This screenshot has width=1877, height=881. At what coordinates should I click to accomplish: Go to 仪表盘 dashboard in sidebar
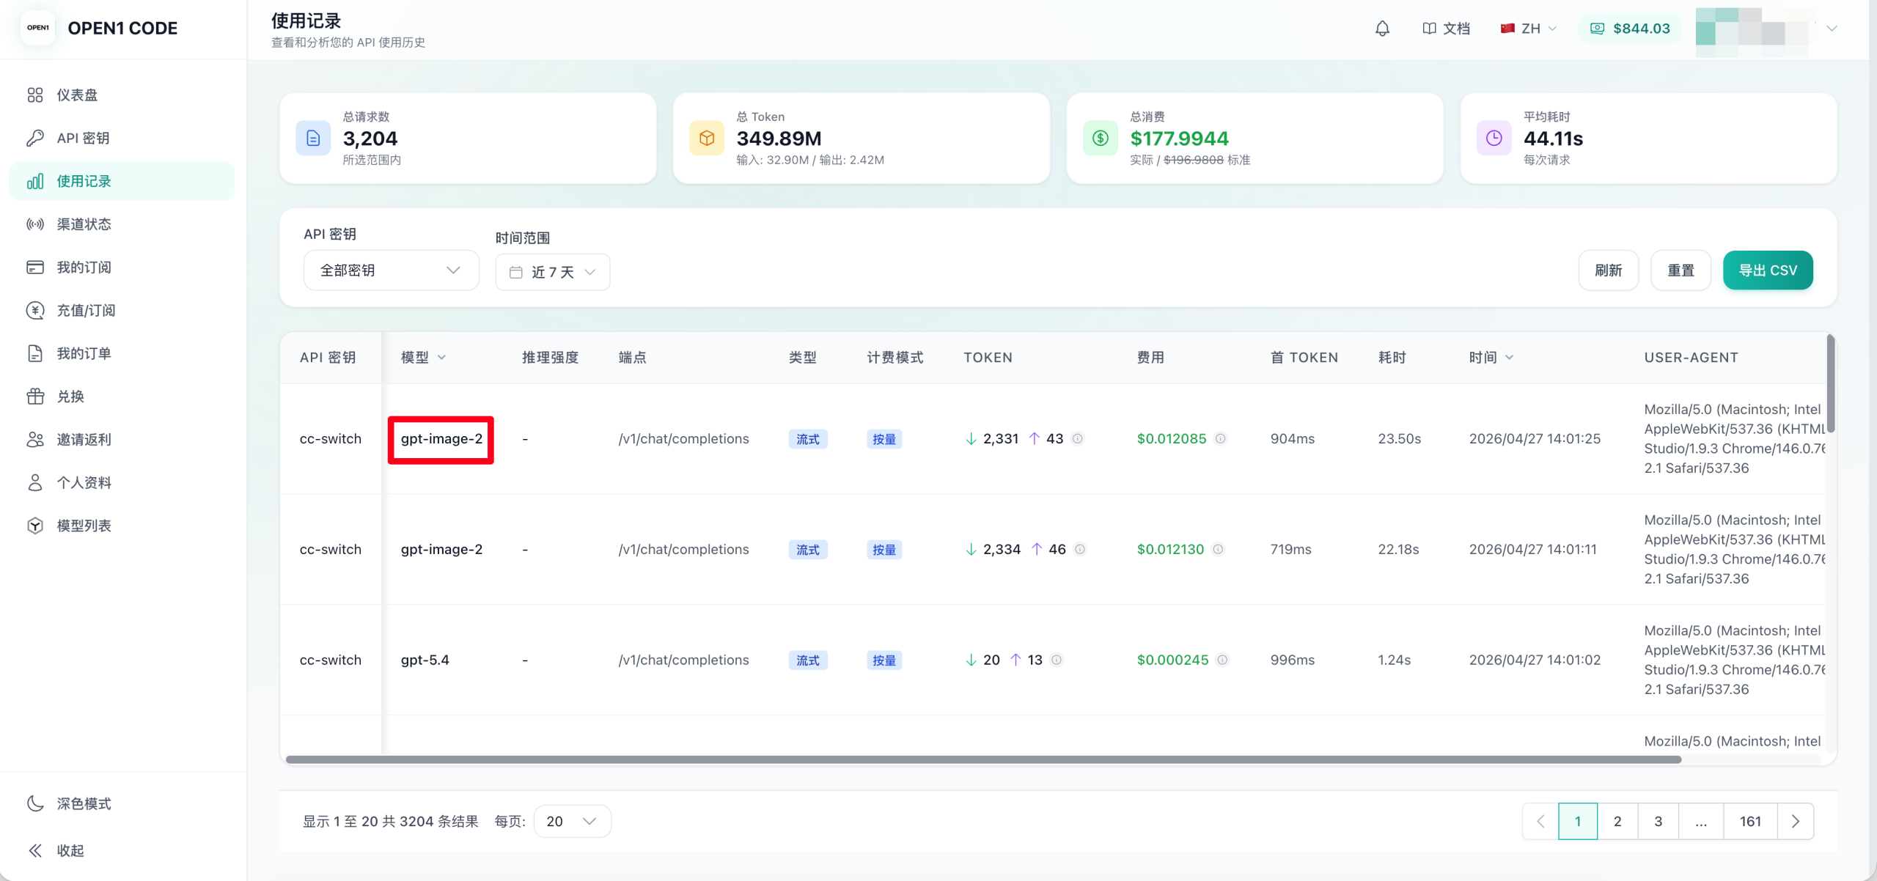pos(77,95)
